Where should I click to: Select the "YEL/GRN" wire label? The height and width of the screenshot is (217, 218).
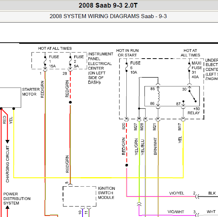(x=137, y=147)
